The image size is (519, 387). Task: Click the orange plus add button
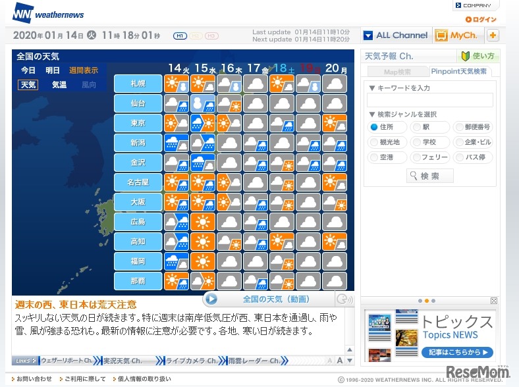(x=493, y=35)
